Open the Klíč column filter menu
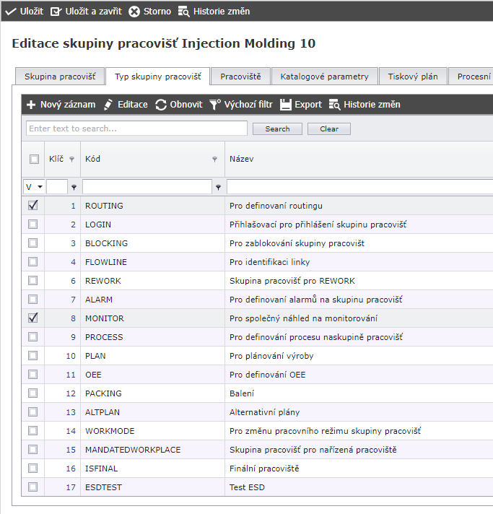The width and height of the screenshot is (493, 514). click(71, 159)
